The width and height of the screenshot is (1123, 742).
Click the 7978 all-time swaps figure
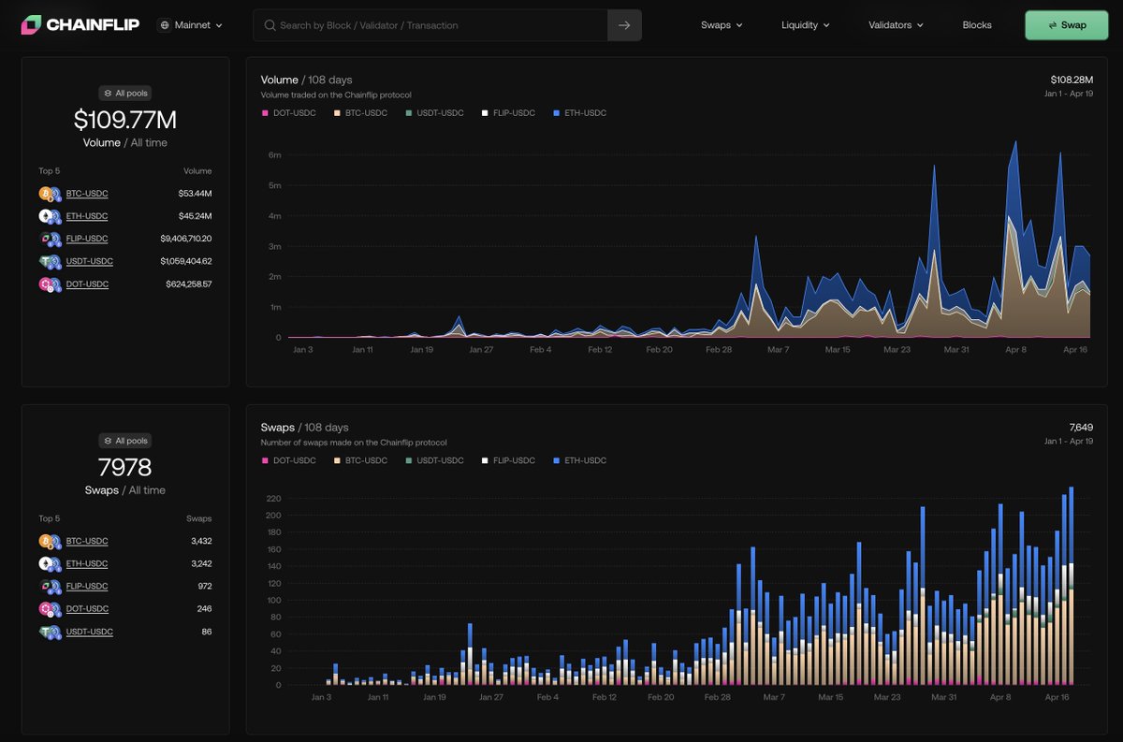coord(125,467)
